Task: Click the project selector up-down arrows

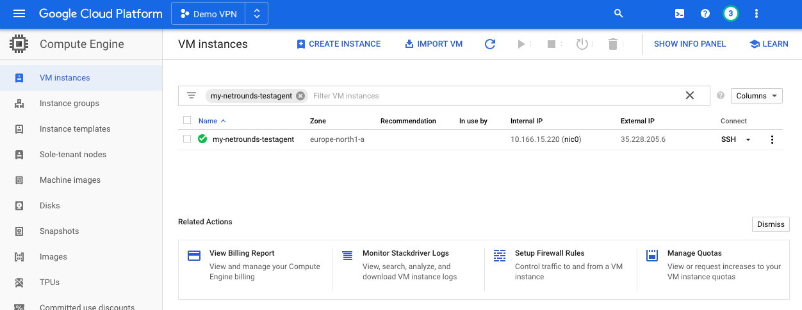Action: click(x=257, y=13)
